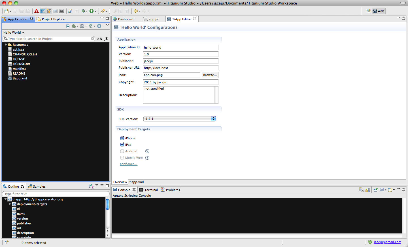Check the Android deployment target
The height and width of the screenshot is (247, 408).
tap(122, 151)
